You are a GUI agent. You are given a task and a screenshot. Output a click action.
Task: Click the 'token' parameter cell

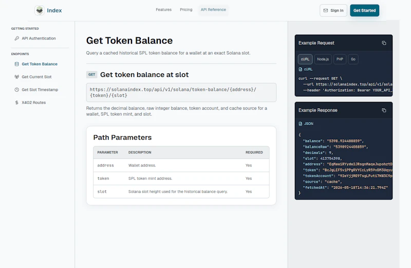pos(103,178)
